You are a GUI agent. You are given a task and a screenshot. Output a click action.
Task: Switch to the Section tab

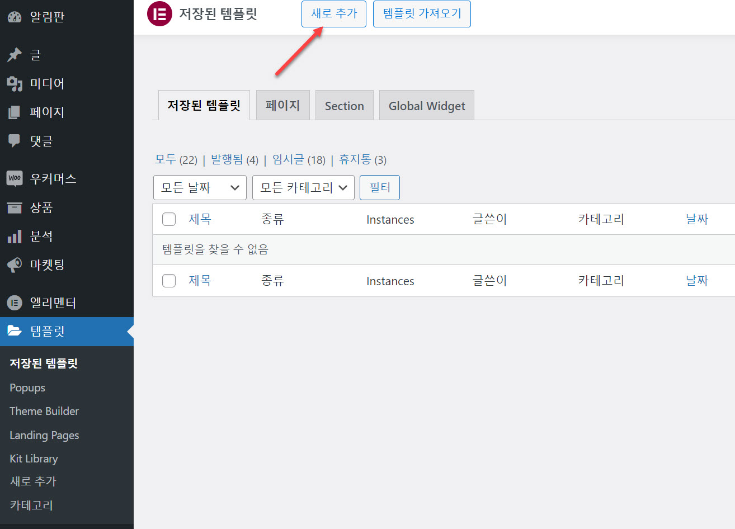click(x=344, y=105)
